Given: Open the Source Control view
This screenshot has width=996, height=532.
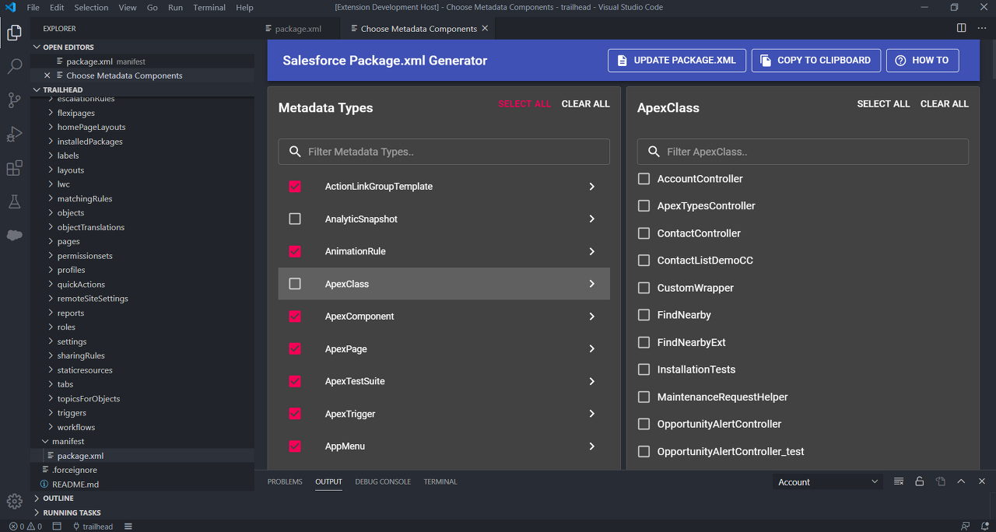Looking at the screenshot, I should coord(14,100).
